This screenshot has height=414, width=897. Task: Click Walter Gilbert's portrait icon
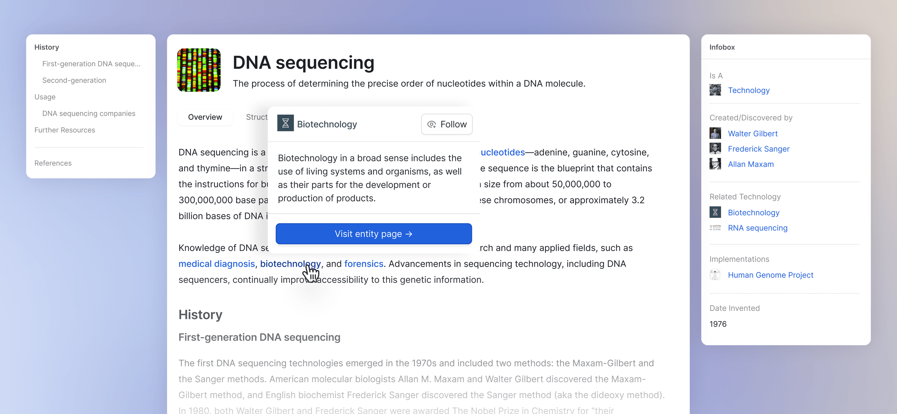pos(715,133)
